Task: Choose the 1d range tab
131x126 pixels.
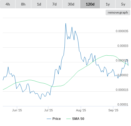Action: 39,4
